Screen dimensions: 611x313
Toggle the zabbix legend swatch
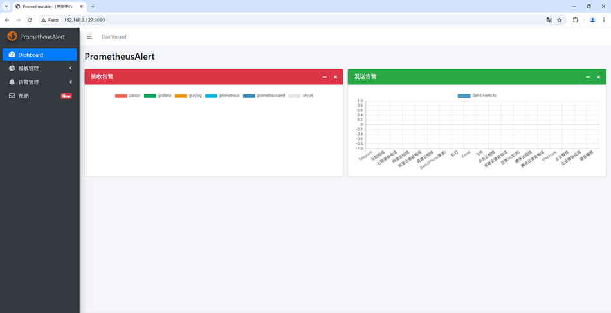tap(121, 96)
